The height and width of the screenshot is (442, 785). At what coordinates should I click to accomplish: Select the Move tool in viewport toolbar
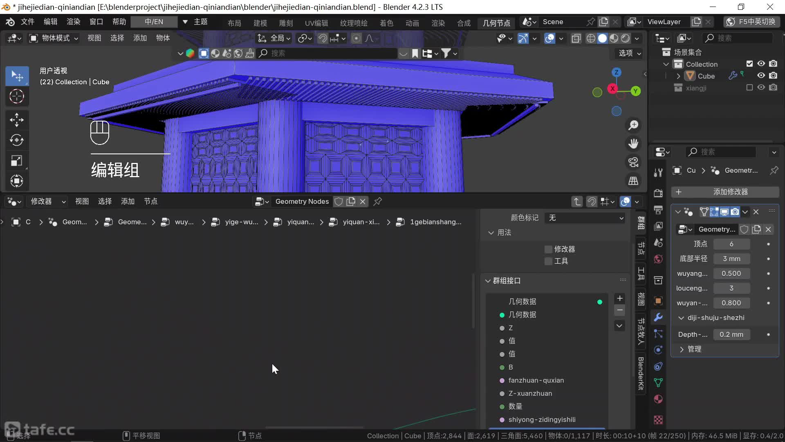coord(17,120)
